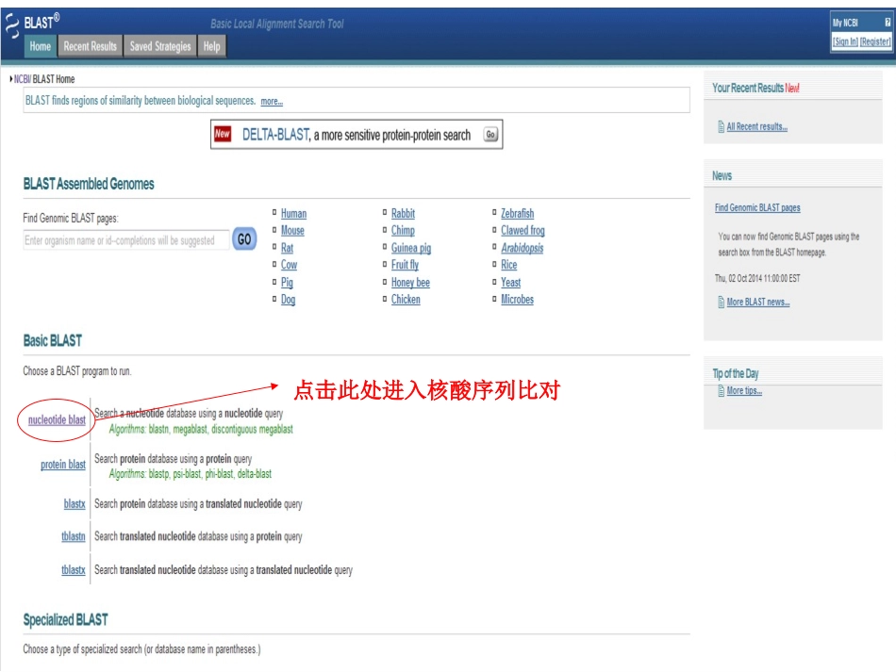The image size is (896, 672).
Task: Open the Home tab
Action: (40, 46)
